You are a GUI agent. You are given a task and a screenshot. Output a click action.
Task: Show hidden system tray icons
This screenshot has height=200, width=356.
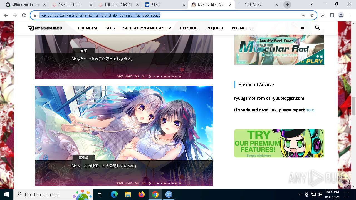click(x=300, y=194)
